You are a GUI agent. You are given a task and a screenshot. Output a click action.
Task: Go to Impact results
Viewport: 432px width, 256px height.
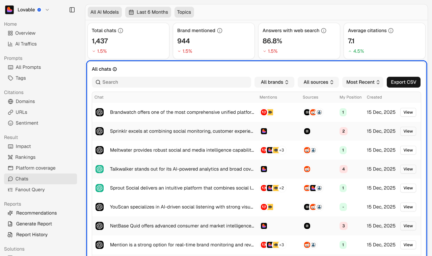(x=19, y=146)
